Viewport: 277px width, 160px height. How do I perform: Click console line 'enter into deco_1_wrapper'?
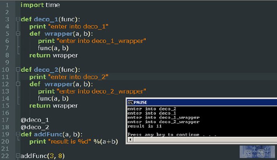pyautogui.click(x=163, y=117)
